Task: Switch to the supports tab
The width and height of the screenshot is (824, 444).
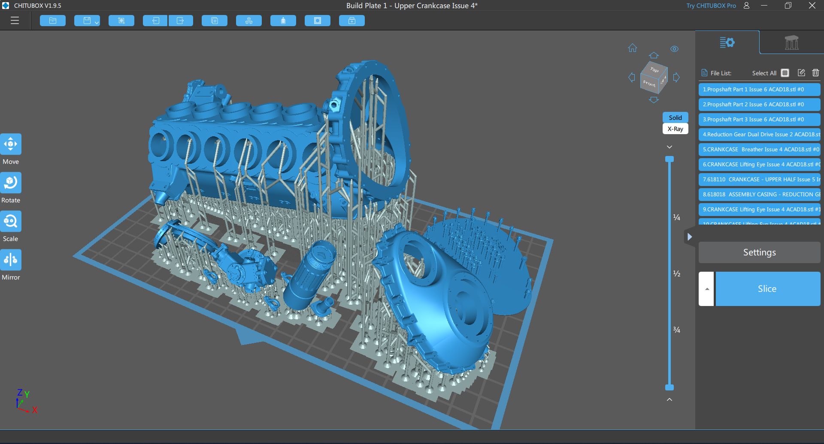Action: [x=791, y=42]
